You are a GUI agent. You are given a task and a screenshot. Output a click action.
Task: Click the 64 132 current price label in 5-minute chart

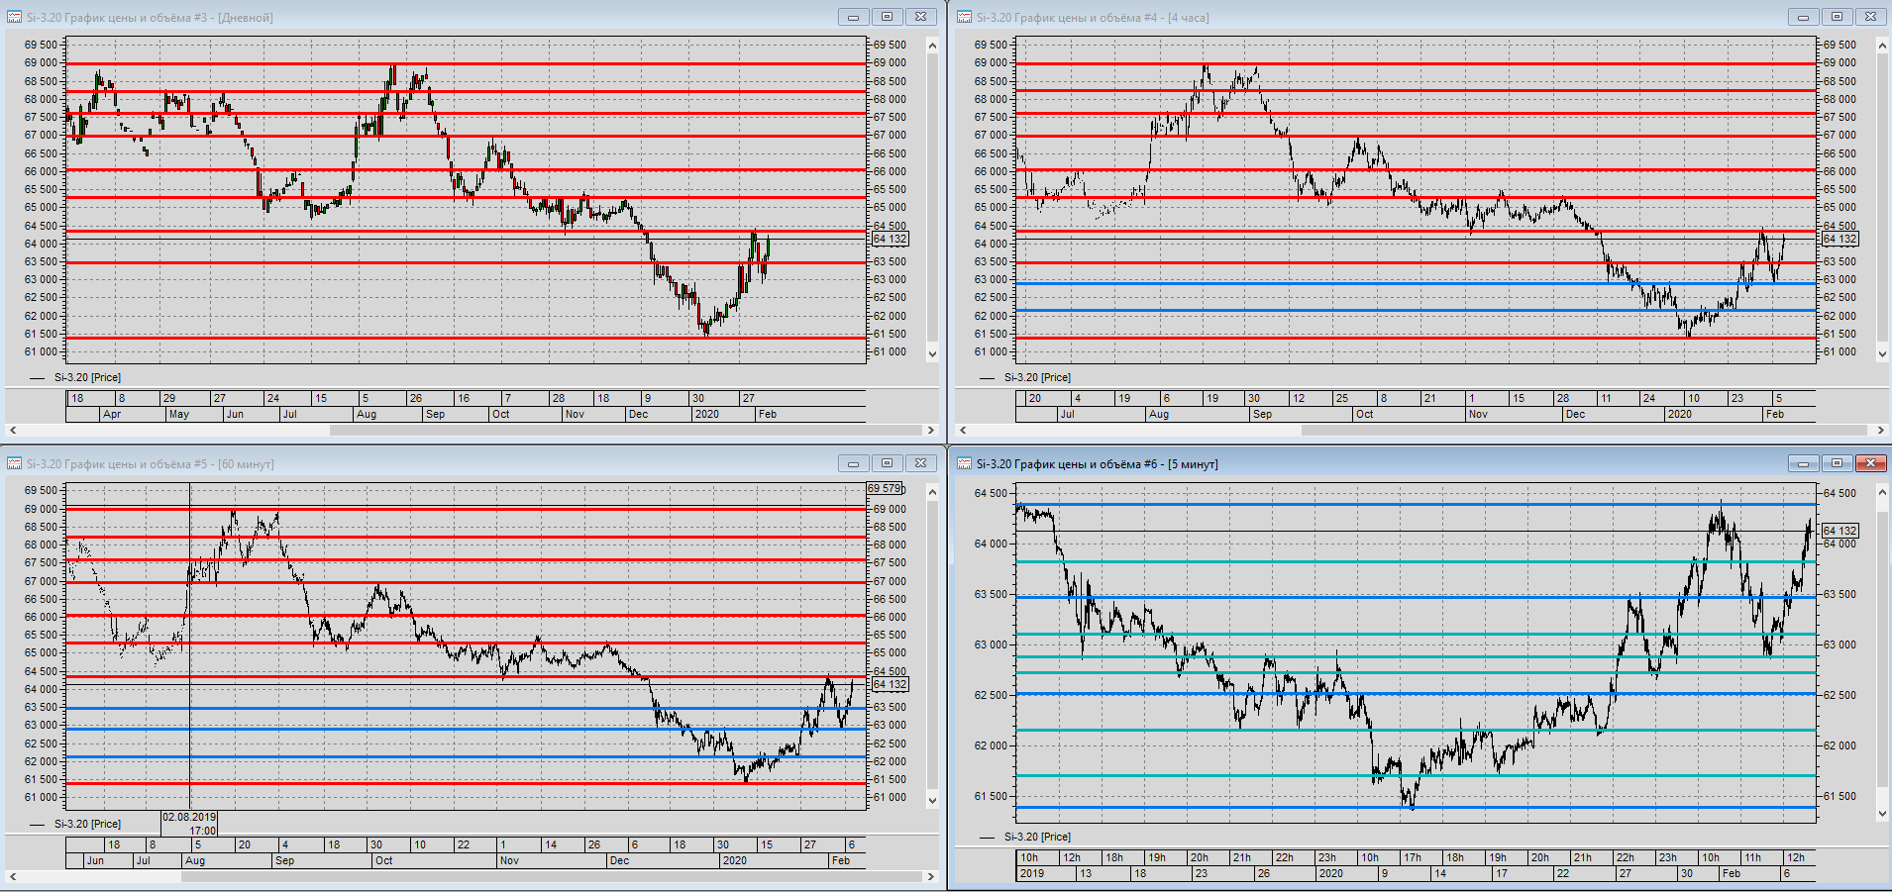click(1839, 531)
